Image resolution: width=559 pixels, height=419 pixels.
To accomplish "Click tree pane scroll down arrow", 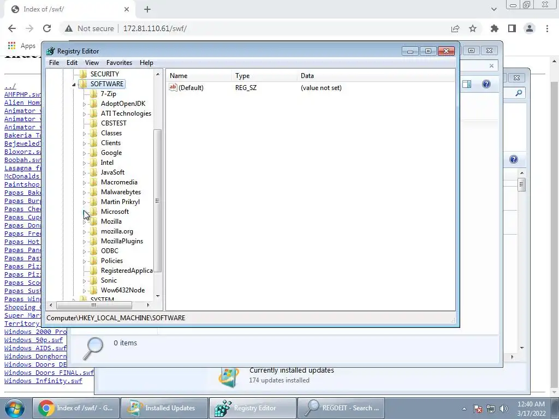I will [158, 296].
